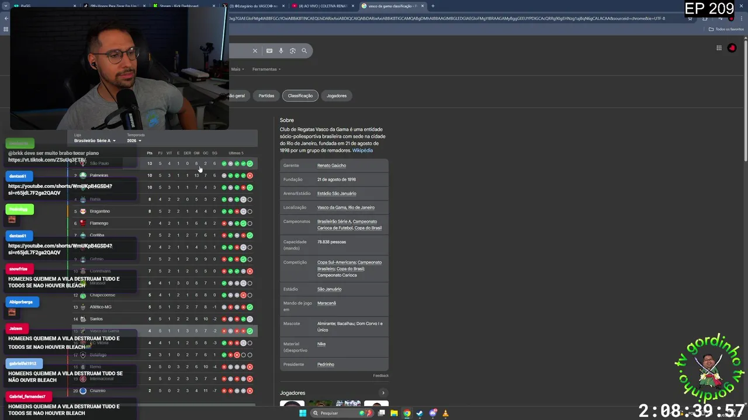Screen dimensions: 748x420
Task: Open the Wikipédia link
Action: click(362, 150)
